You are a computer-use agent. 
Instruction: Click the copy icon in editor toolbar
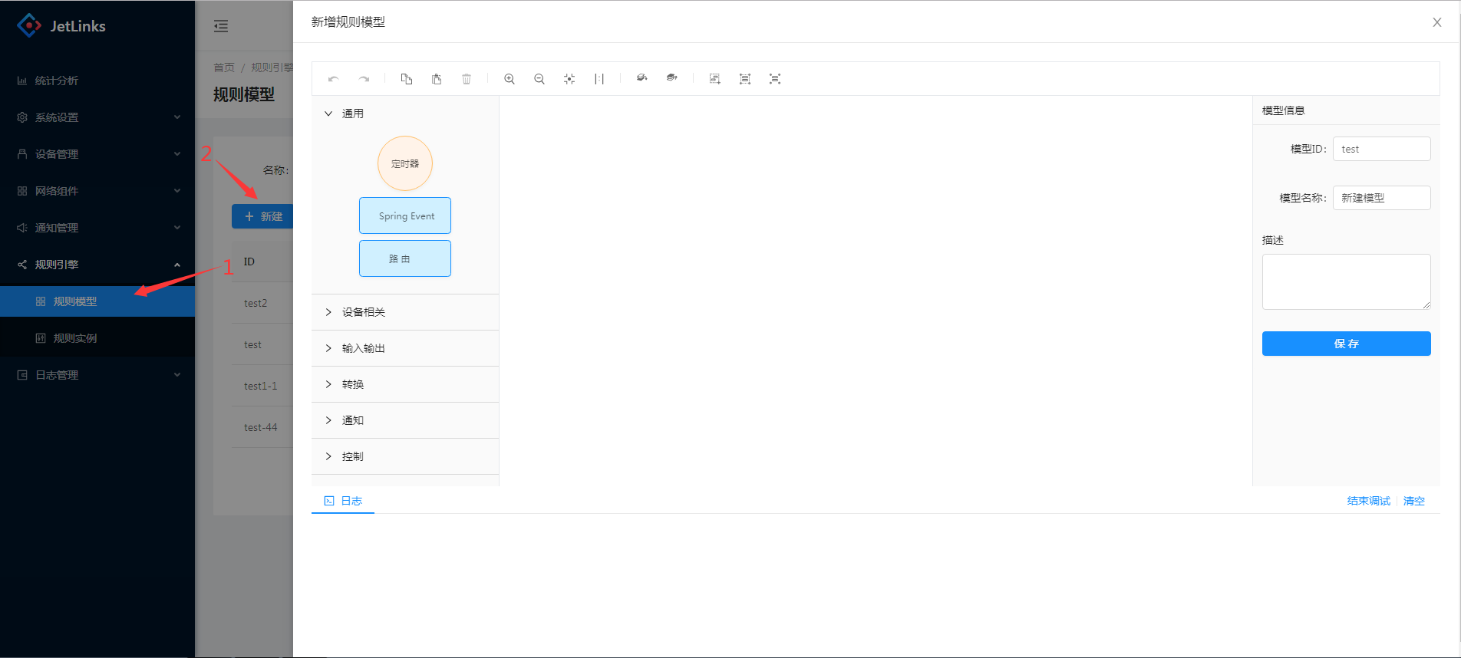tap(407, 79)
